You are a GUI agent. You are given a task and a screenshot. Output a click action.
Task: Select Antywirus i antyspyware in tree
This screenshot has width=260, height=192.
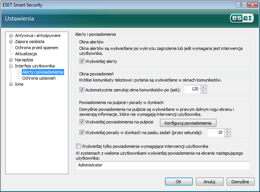pos(38,35)
